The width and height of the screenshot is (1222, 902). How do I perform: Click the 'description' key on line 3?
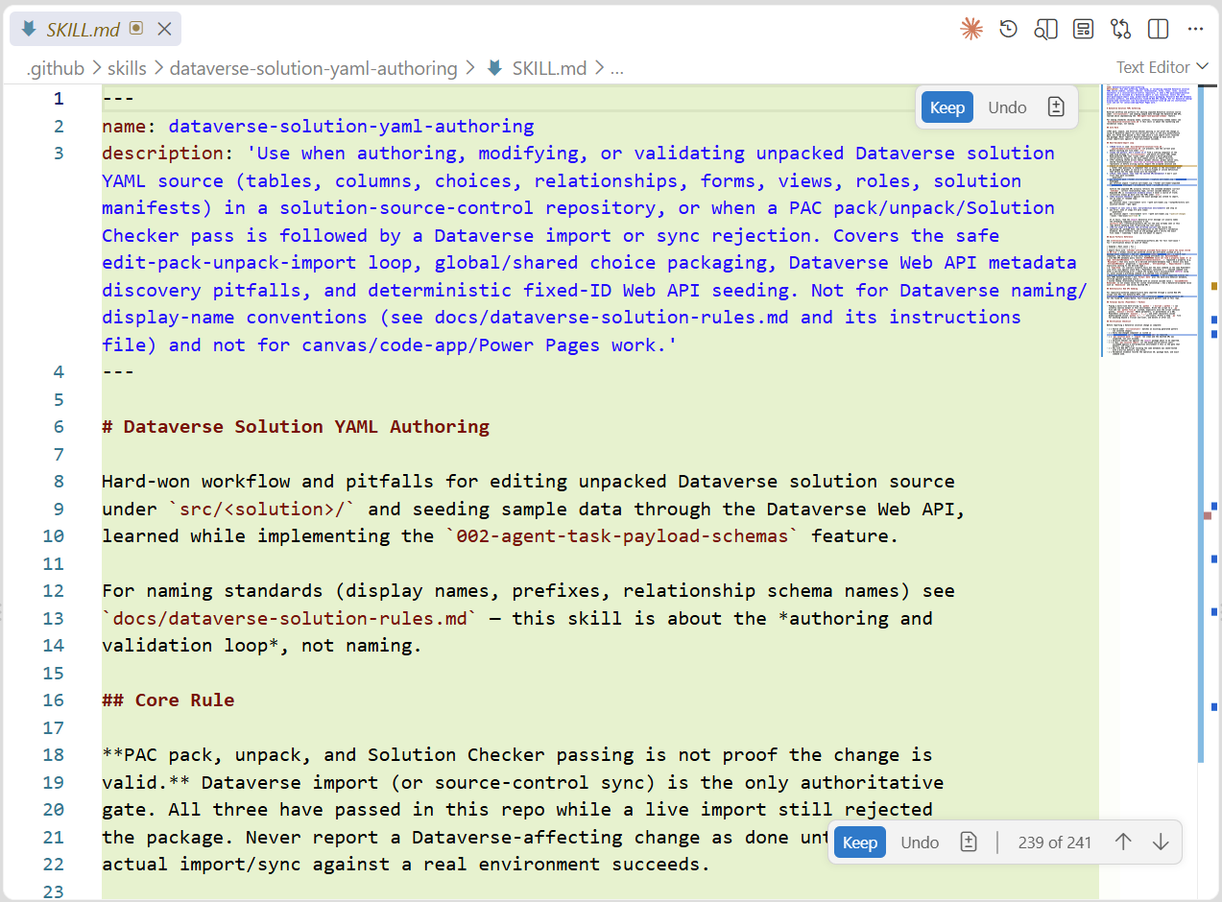[x=162, y=153]
